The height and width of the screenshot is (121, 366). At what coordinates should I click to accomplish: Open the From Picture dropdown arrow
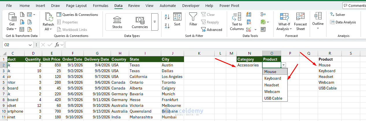click(34, 14)
